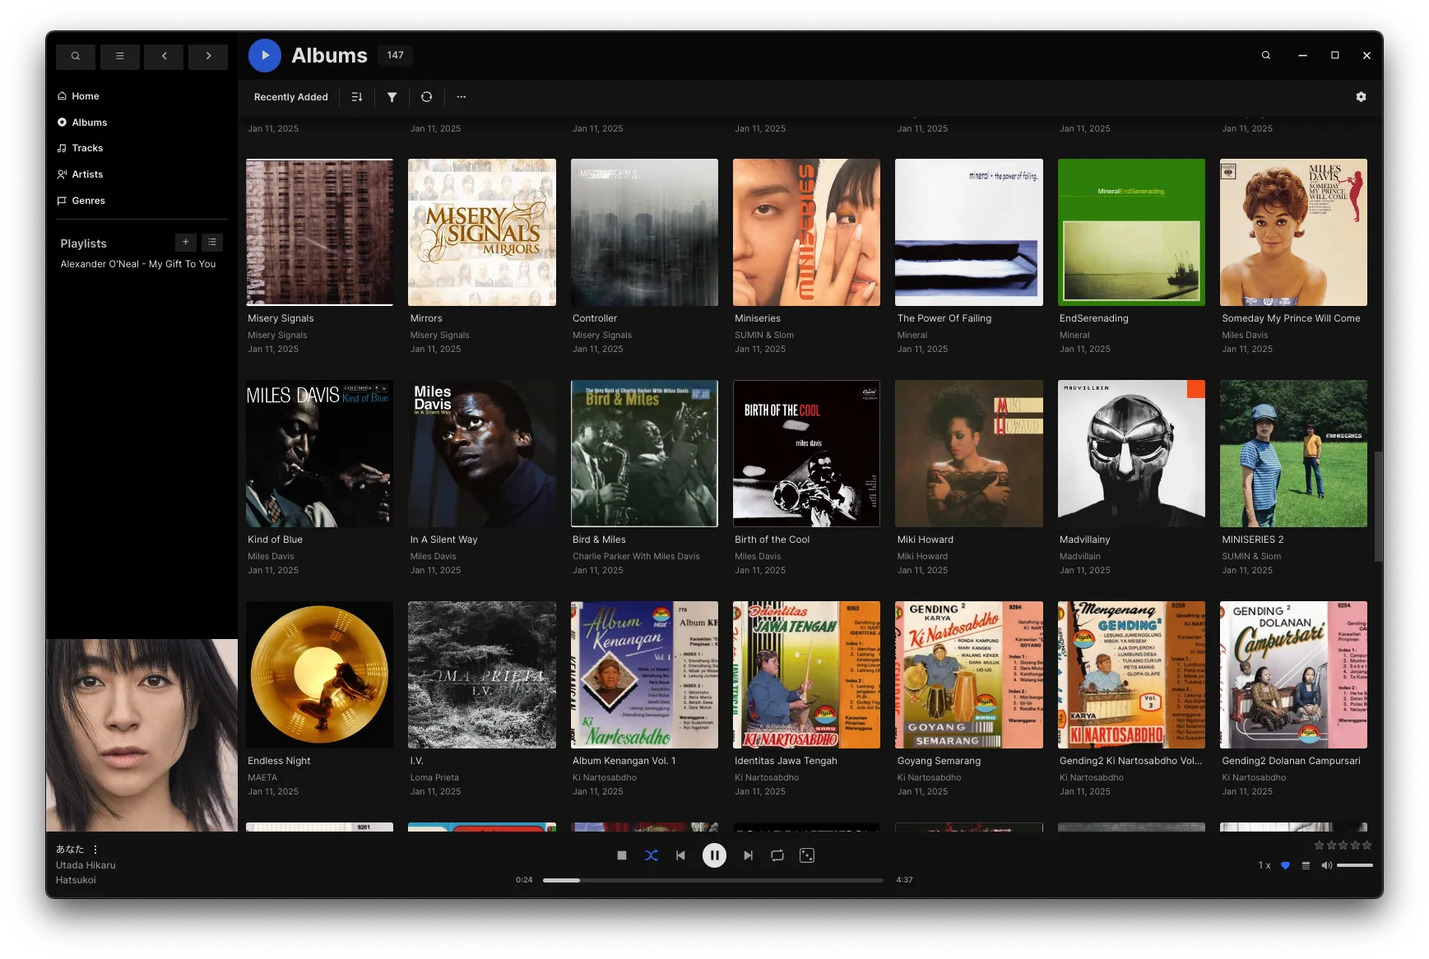1429x959 pixels.
Task: Open the list settings gear
Action: pyautogui.click(x=1361, y=97)
